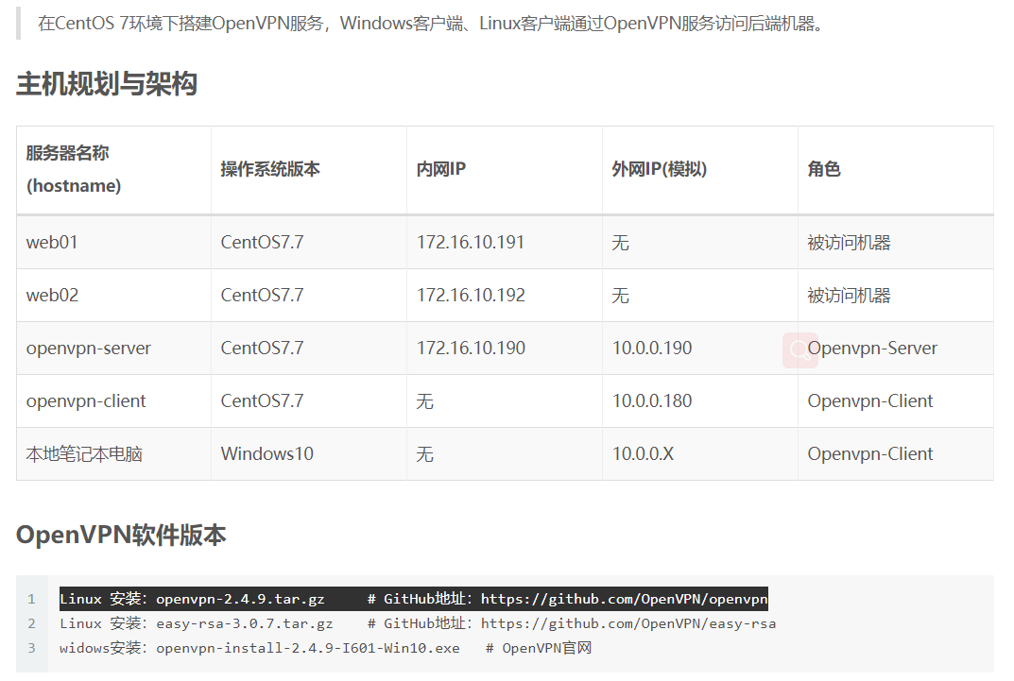This screenshot has height=681, width=1014.
Task: Click the 主机规划与架构 heading
Action: tap(107, 84)
